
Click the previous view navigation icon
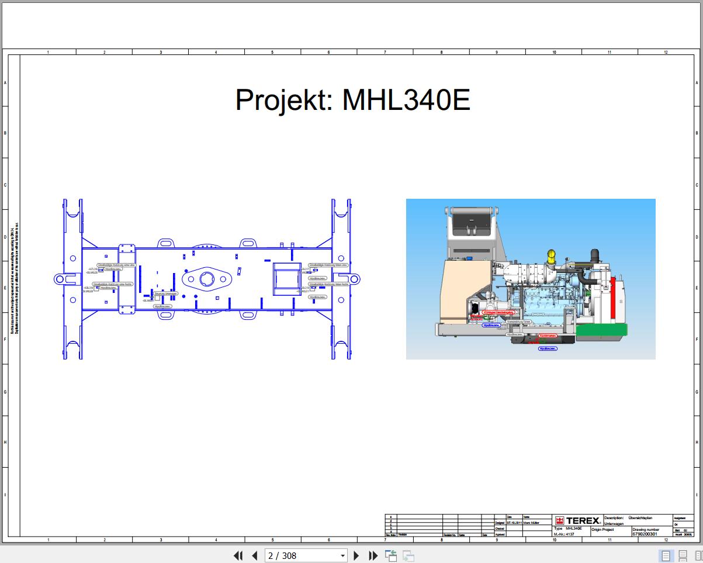click(x=390, y=555)
